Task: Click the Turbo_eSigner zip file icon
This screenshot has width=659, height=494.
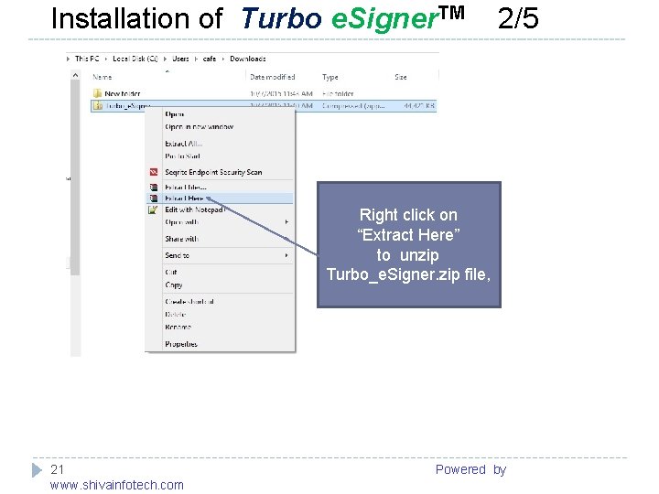Action: point(98,106)
